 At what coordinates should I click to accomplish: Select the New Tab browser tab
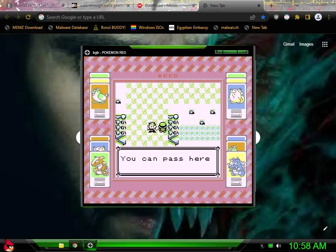click(x=230, y=6)
